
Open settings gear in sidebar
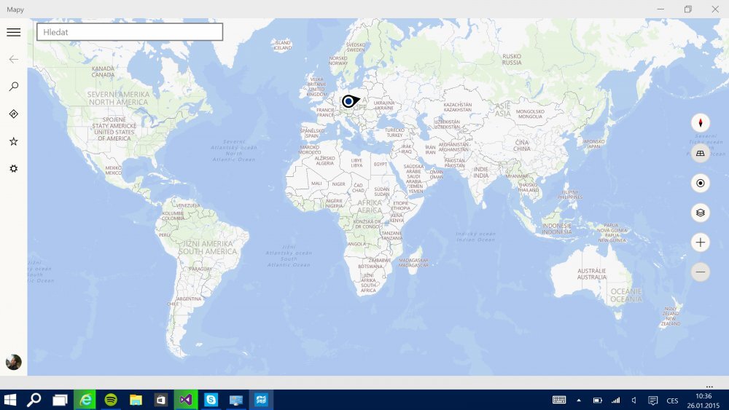coord(13,168)
